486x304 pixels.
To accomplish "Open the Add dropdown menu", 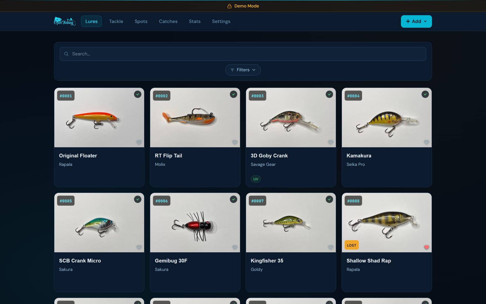I will [416, 21].
